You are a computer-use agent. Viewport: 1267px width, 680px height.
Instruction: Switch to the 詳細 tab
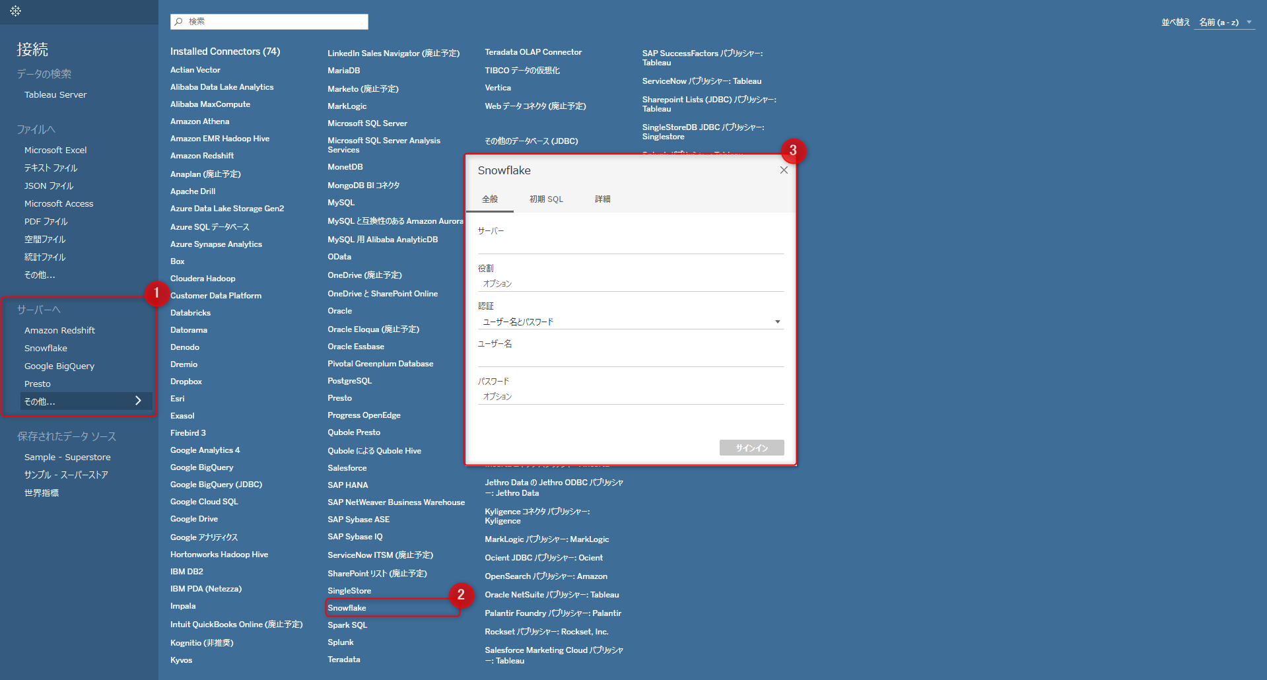click(x=602, y=199)
